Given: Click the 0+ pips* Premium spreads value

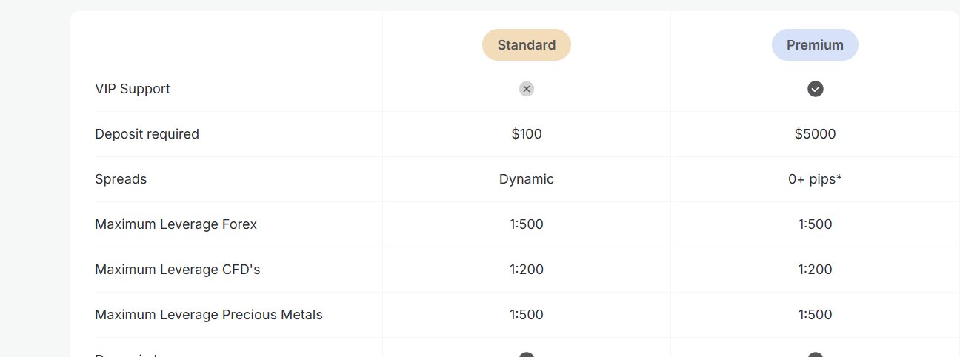Looking at the screenshot, I should tap(815, 179).
